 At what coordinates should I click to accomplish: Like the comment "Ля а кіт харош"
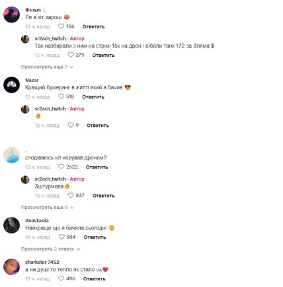tap(61, 26)
